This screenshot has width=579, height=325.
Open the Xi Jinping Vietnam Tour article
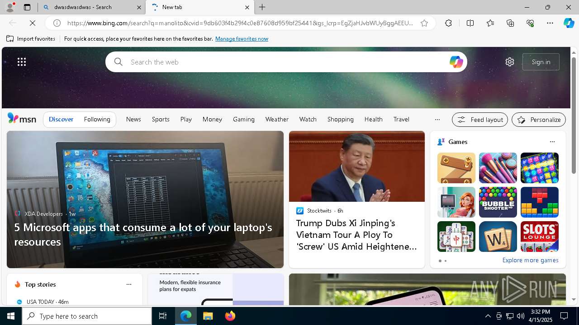(x=357, y=200)
